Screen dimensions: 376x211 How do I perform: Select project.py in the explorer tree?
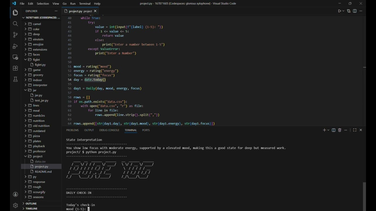41,166
